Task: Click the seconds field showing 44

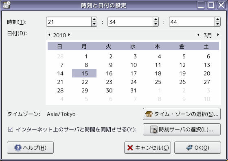Action: coord(192,22)
